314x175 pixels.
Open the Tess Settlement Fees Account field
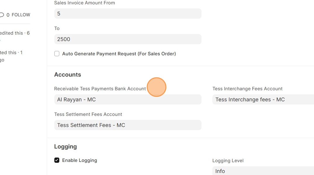pyautogui.click(x=128, y=125)
